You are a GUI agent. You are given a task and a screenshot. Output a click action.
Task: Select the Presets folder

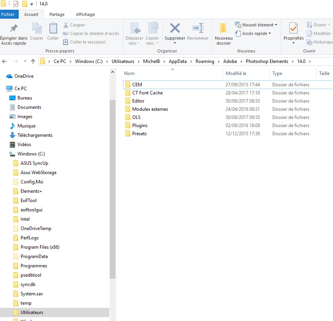pos(228,134)
